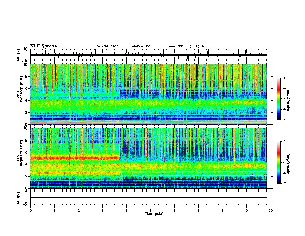Click the "-3" label on ch.1 colorbar
The width and height of the screenshot is (305, 236).
pyautogui.click(x=284, y=78)
